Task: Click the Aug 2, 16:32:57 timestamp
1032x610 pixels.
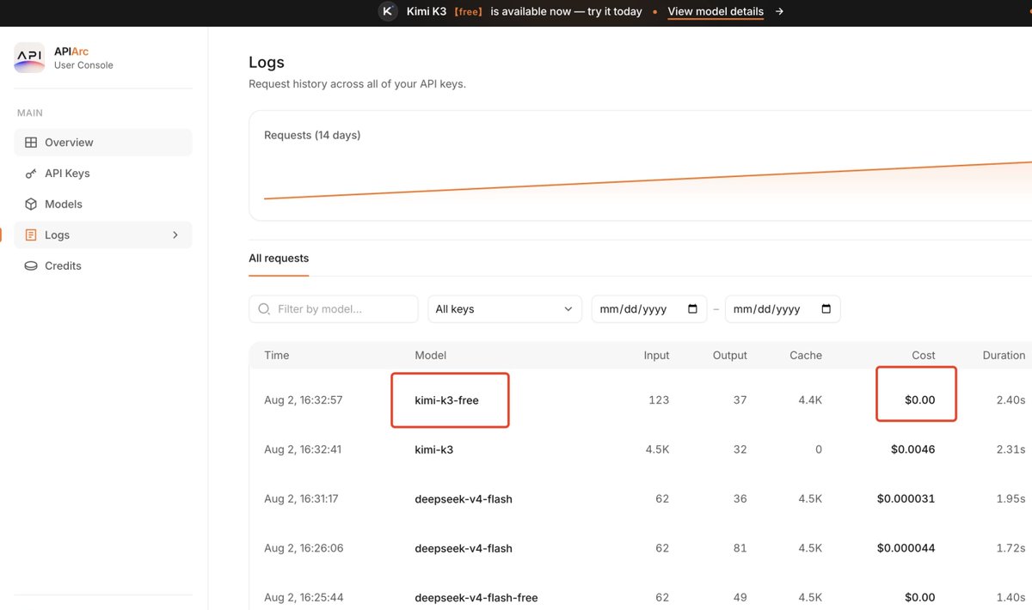Action: [x=304, y=400]
